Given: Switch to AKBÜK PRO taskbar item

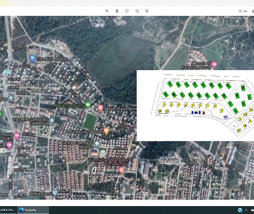Looking at the screenshot, I should tap(8, 210).
